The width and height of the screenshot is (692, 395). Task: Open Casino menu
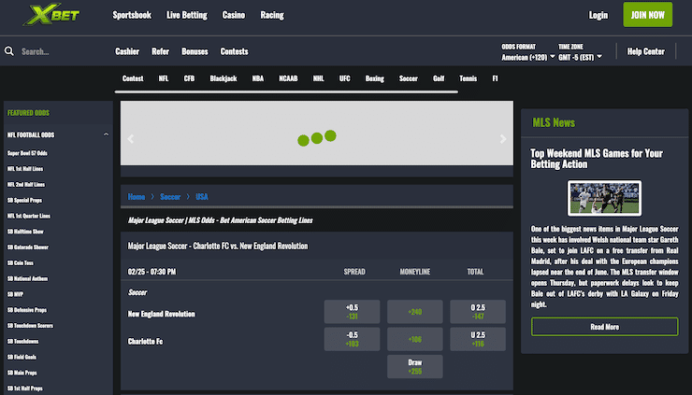tap(234, 15)
